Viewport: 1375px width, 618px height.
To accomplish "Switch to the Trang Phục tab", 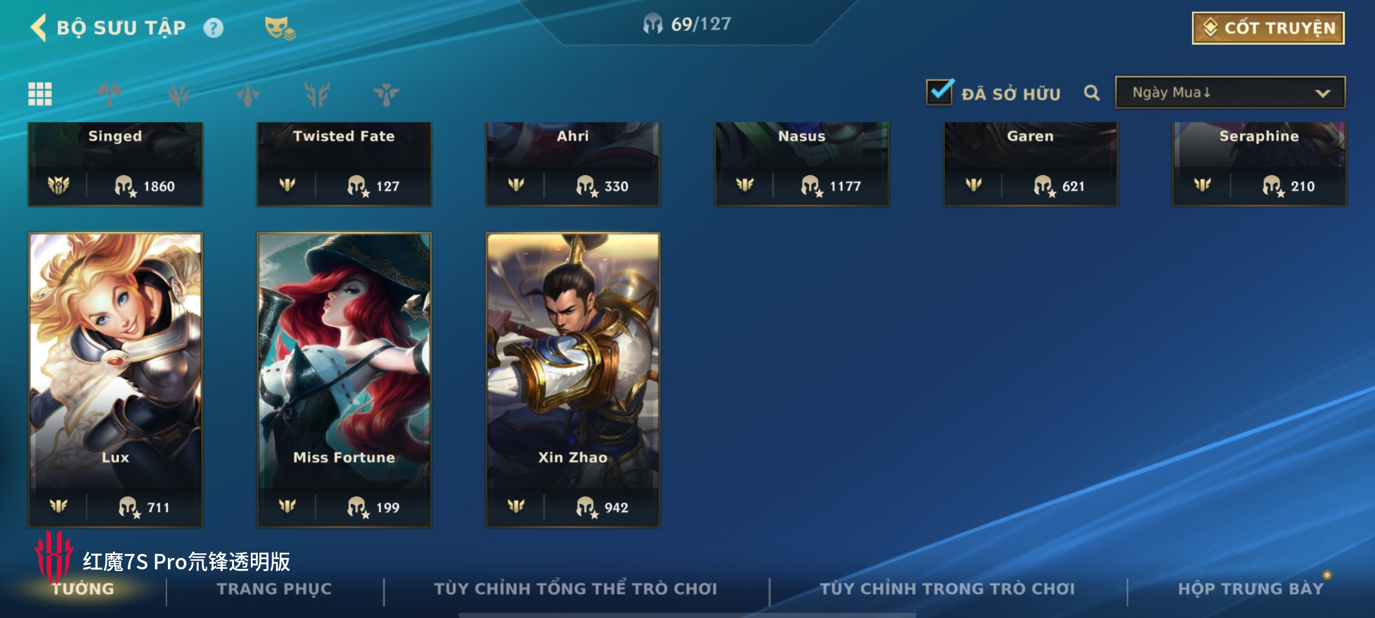I will (274, 589).
